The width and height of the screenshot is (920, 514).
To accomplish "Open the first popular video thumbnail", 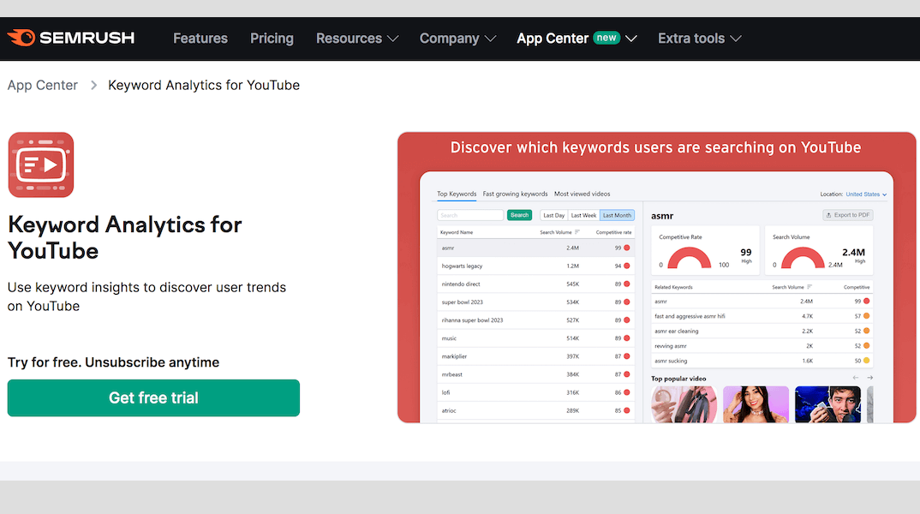I will [684, 404].
